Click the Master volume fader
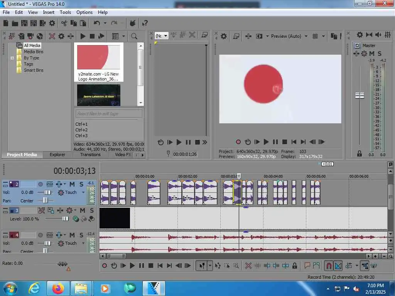 pyautogui.click(x=360, y=96)
